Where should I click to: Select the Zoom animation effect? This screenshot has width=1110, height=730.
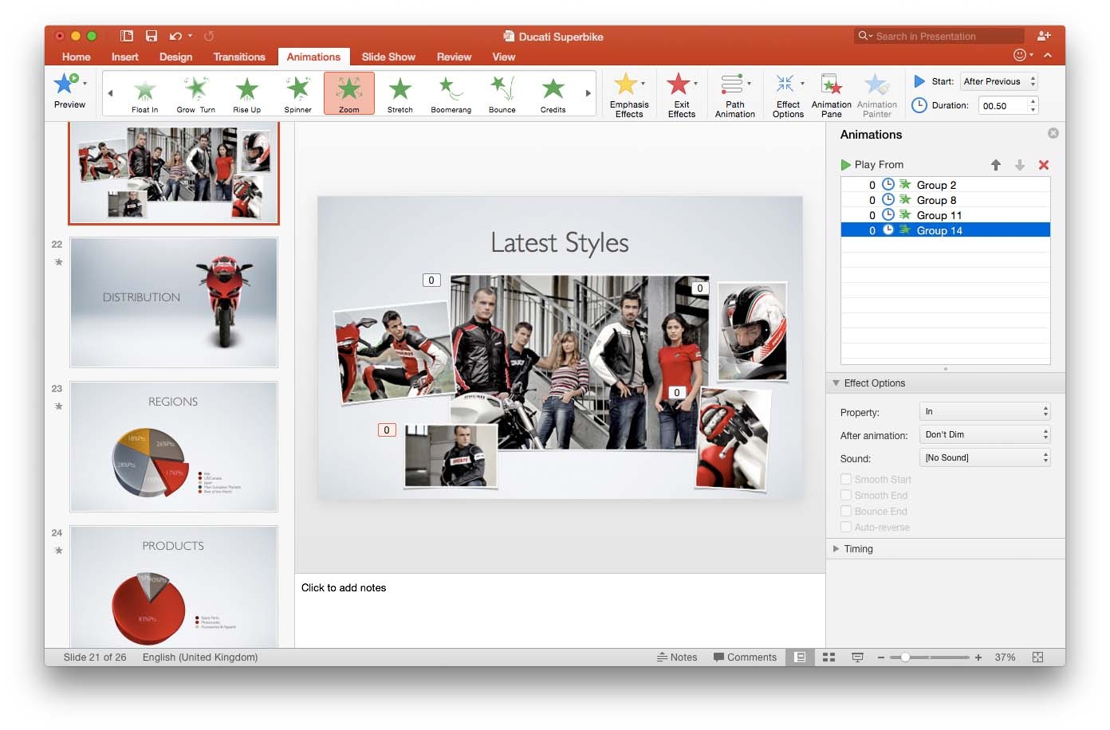coord(349,94)
